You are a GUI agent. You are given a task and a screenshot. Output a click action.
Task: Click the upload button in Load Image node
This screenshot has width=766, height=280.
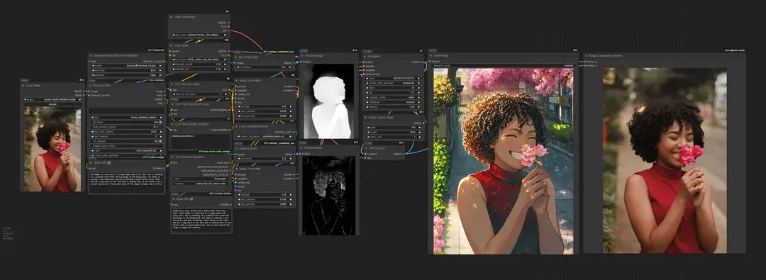pos(52,103)
